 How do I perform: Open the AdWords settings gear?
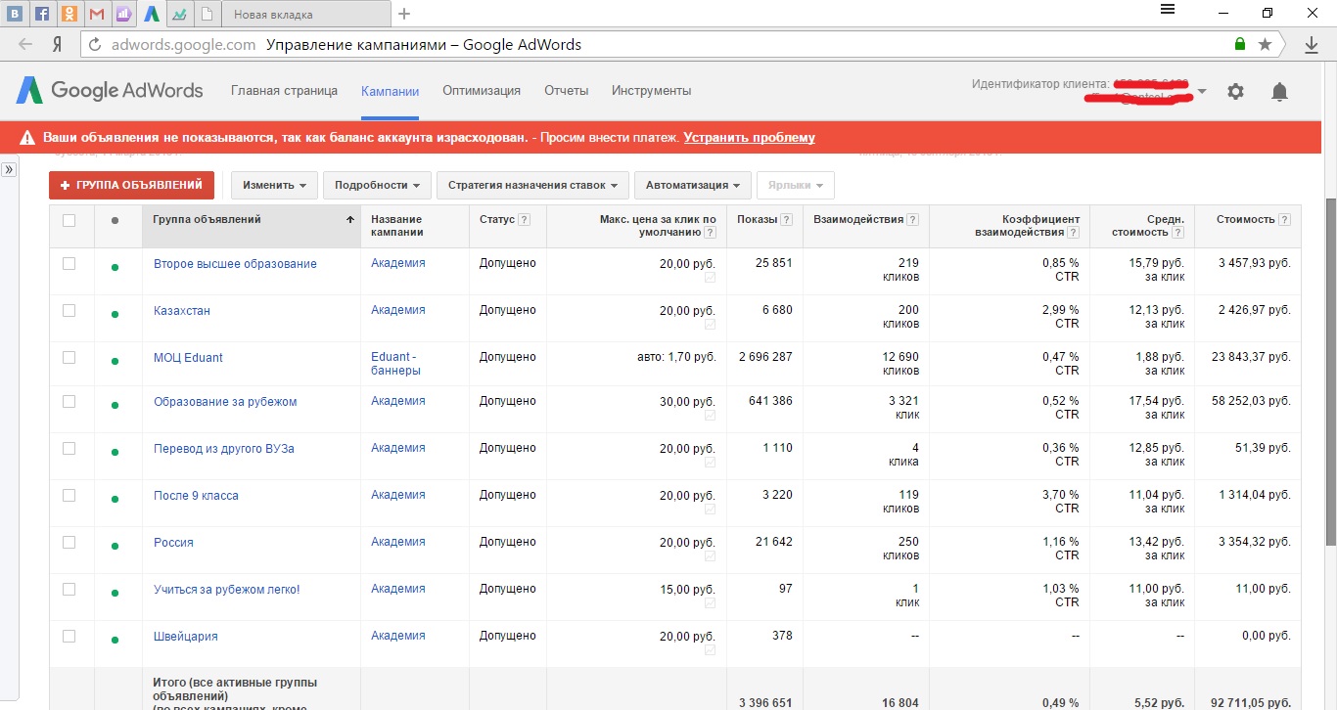(x=1235, y=92)
